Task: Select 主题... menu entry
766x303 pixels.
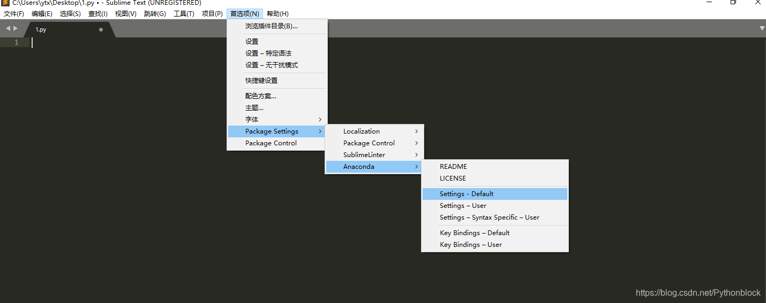Action: 277,107
